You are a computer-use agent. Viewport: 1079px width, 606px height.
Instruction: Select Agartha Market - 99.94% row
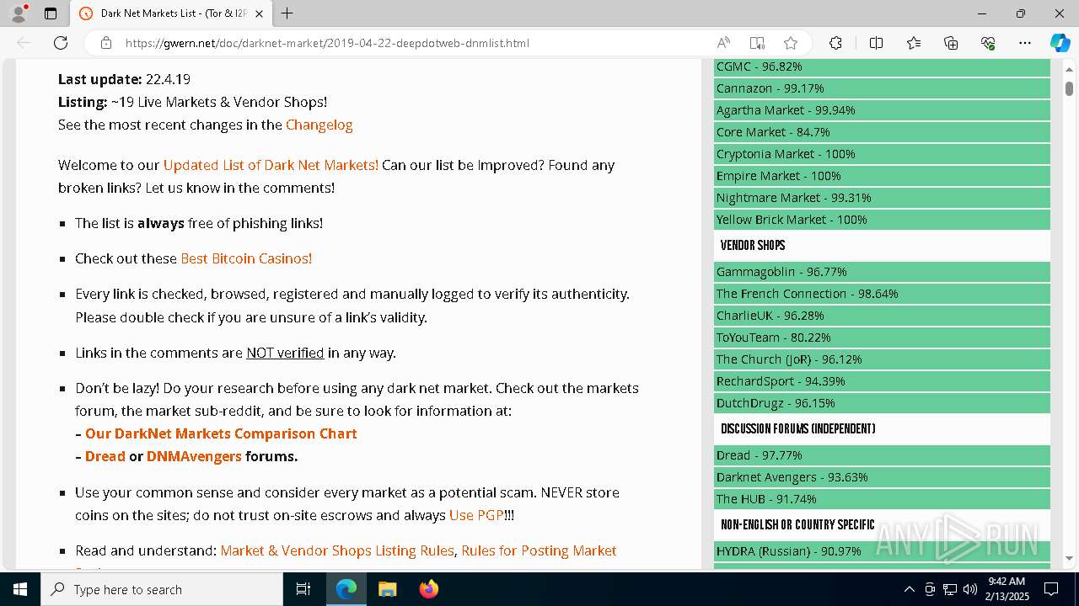tap(882, 110)
